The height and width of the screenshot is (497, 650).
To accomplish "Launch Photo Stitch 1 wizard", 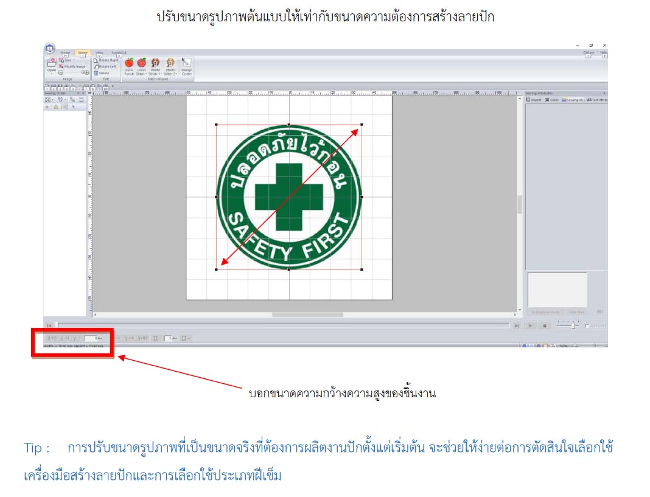I will (x=155, y=66).
